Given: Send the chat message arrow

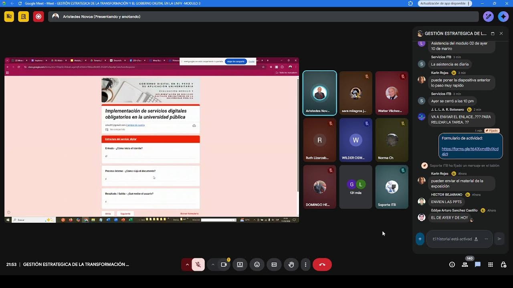Looking at the screenshot, I should click(x=499, y=239).
